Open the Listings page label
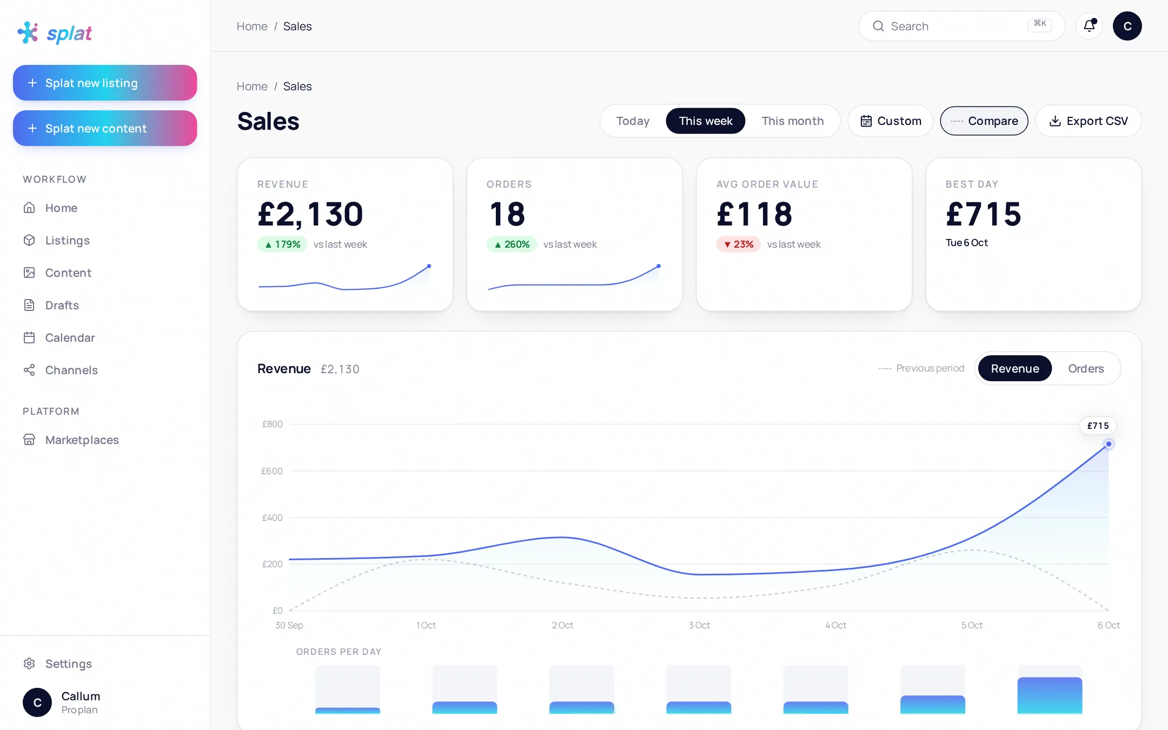This screenshot has height=730, width=1168. [68, 240]
